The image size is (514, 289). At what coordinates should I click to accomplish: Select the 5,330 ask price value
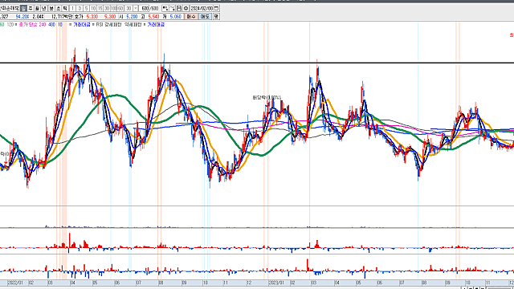pos(92,17)
